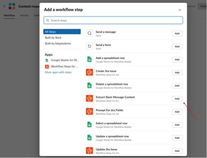Click the Extract Slack Message Content icon

(89, 98)
